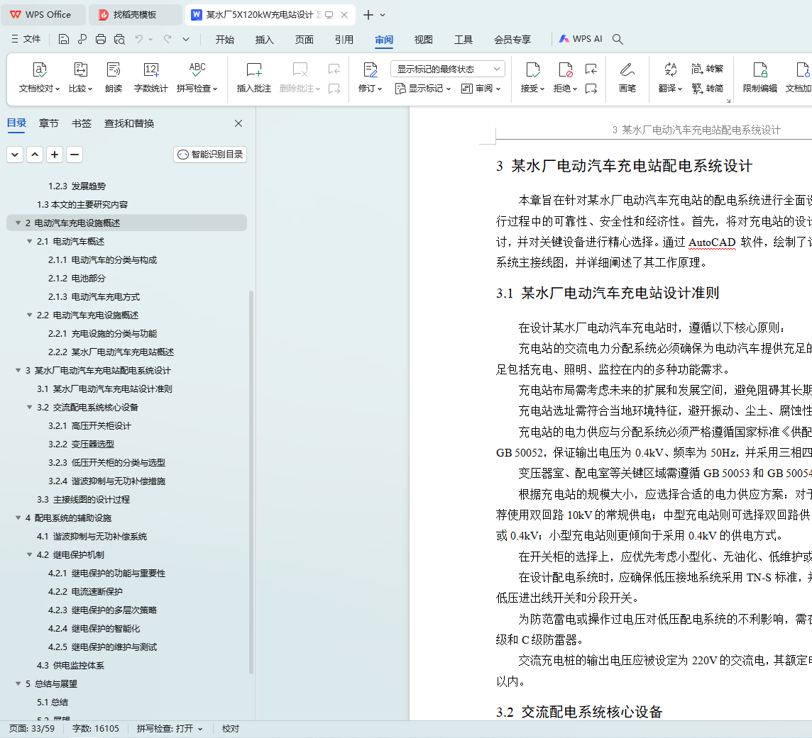This screenshot has height=738, width=812.
Task: Collapse chapter 2 电动汽车充电设施概述
Action: [x=18, y=223]
